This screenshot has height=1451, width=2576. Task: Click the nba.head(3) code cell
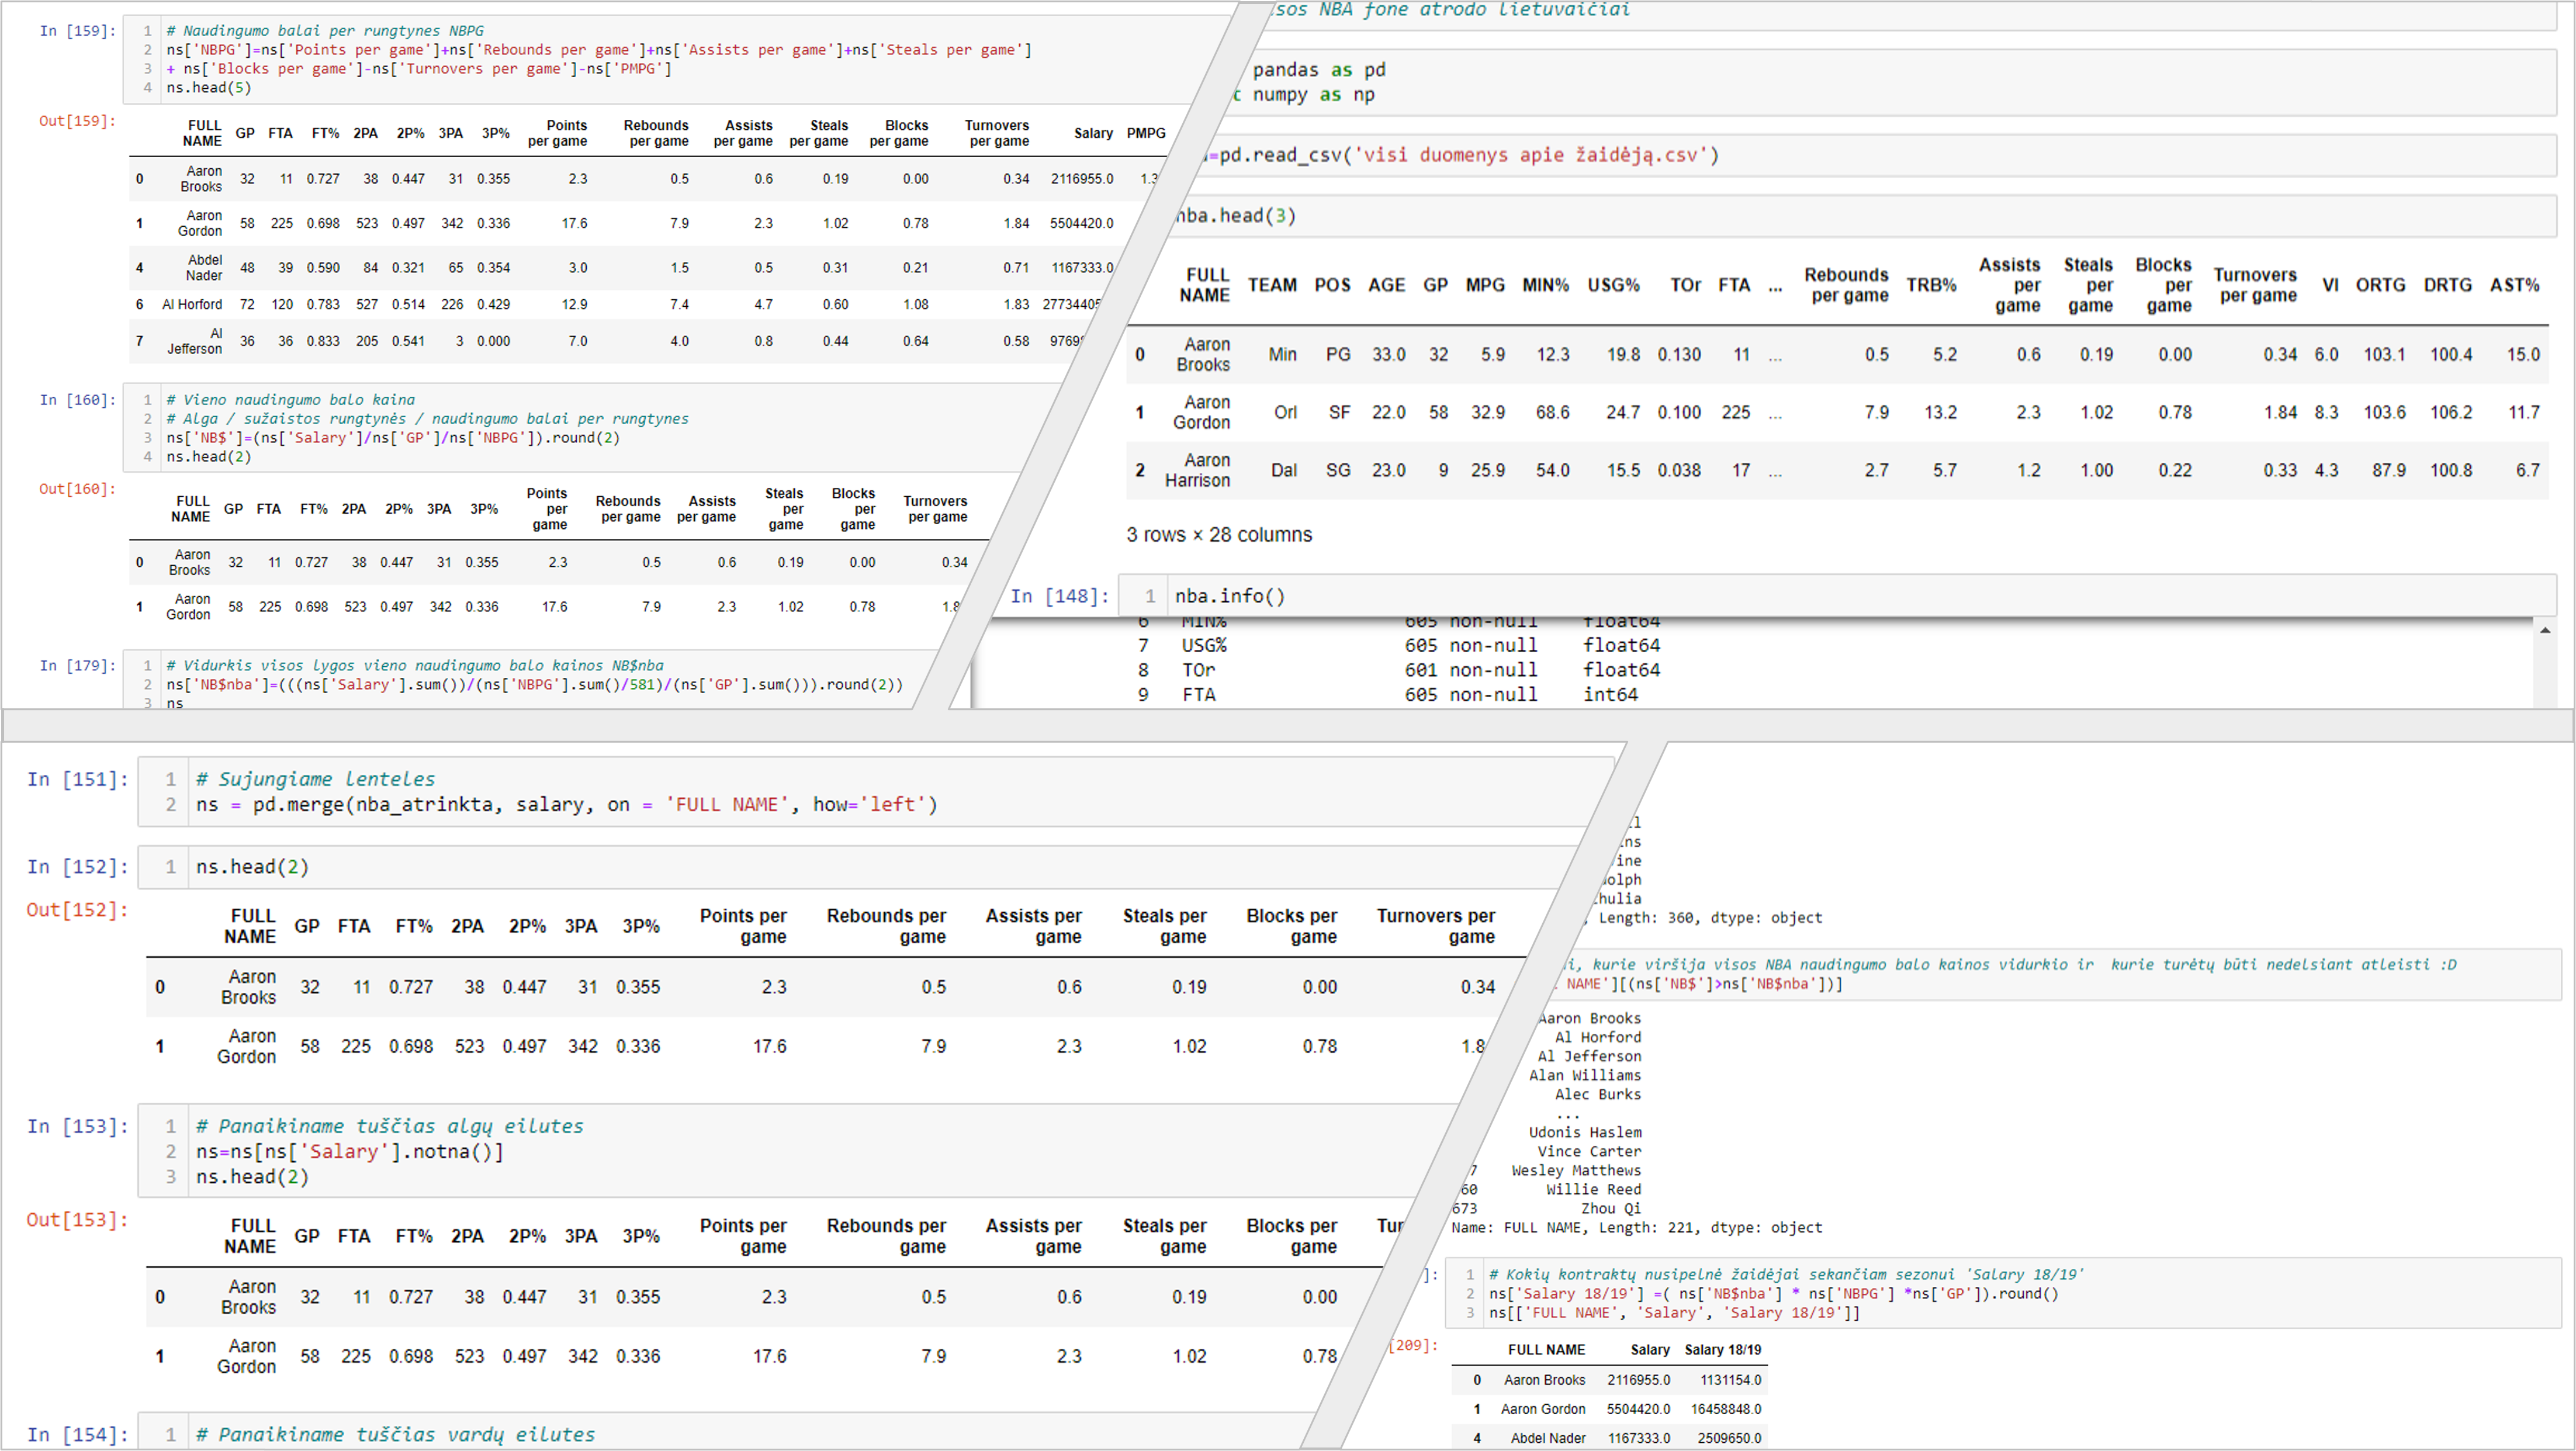tap(1860, 216)
